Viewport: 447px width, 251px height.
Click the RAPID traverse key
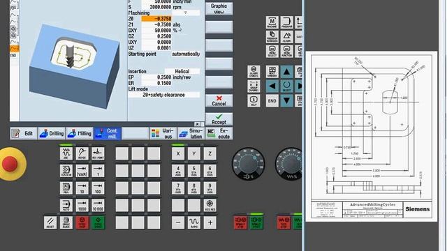(194, 222)
